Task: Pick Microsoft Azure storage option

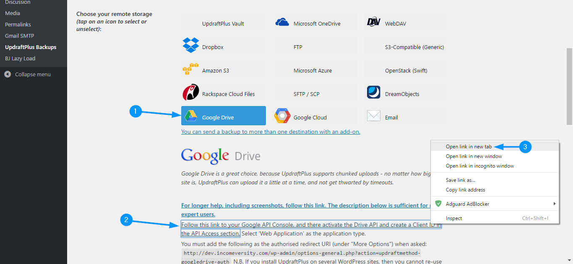Action: coord(315,69)
